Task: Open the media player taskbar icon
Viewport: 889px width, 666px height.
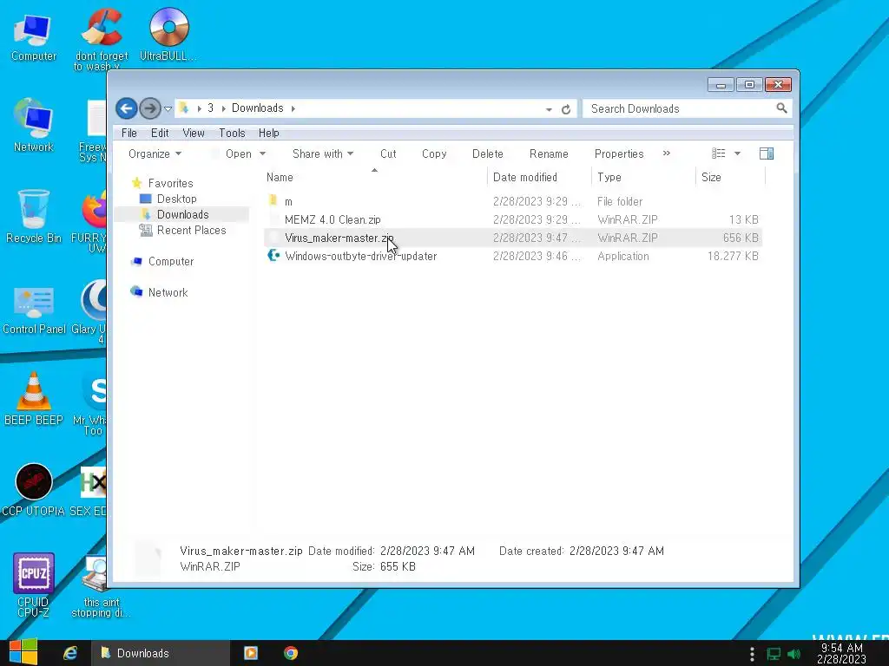Action: (x=251, y=653)
